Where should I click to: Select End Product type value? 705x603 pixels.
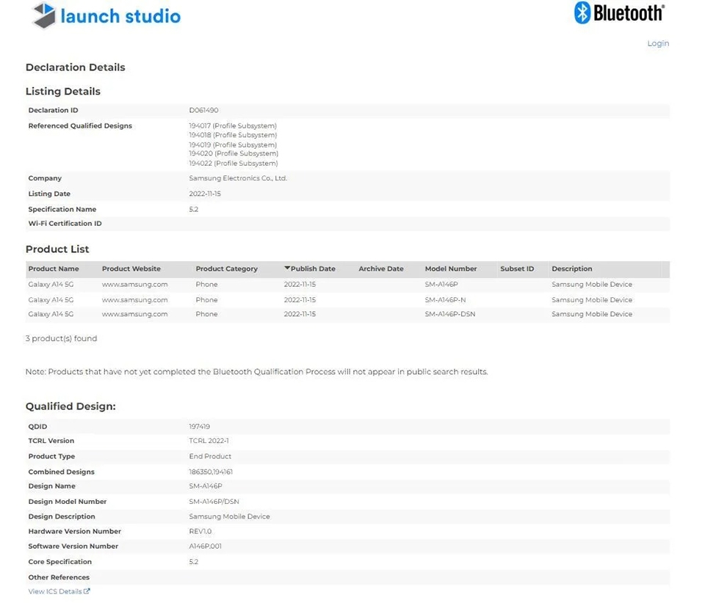tap(210, 456)
